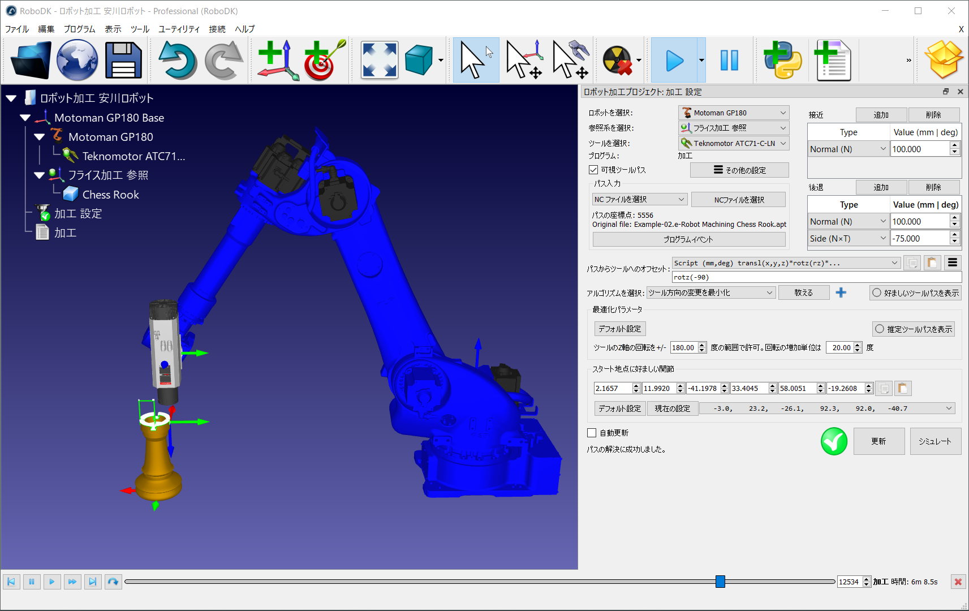The width and height of the screenshot is (969, 611).
Task: Show more toolbar items chevron
Action: point(909,60)
